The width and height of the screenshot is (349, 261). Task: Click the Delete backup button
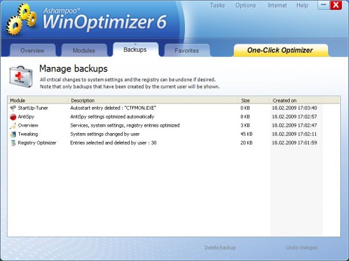[x=220, y=248]
